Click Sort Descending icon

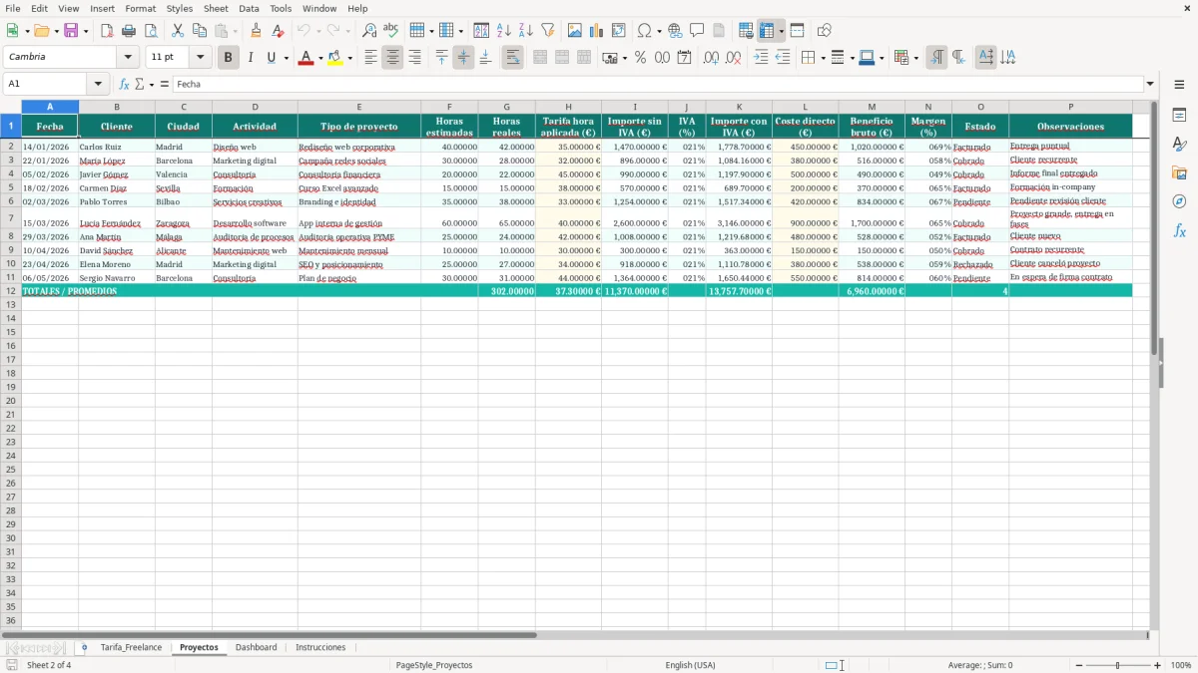(526, 31)
